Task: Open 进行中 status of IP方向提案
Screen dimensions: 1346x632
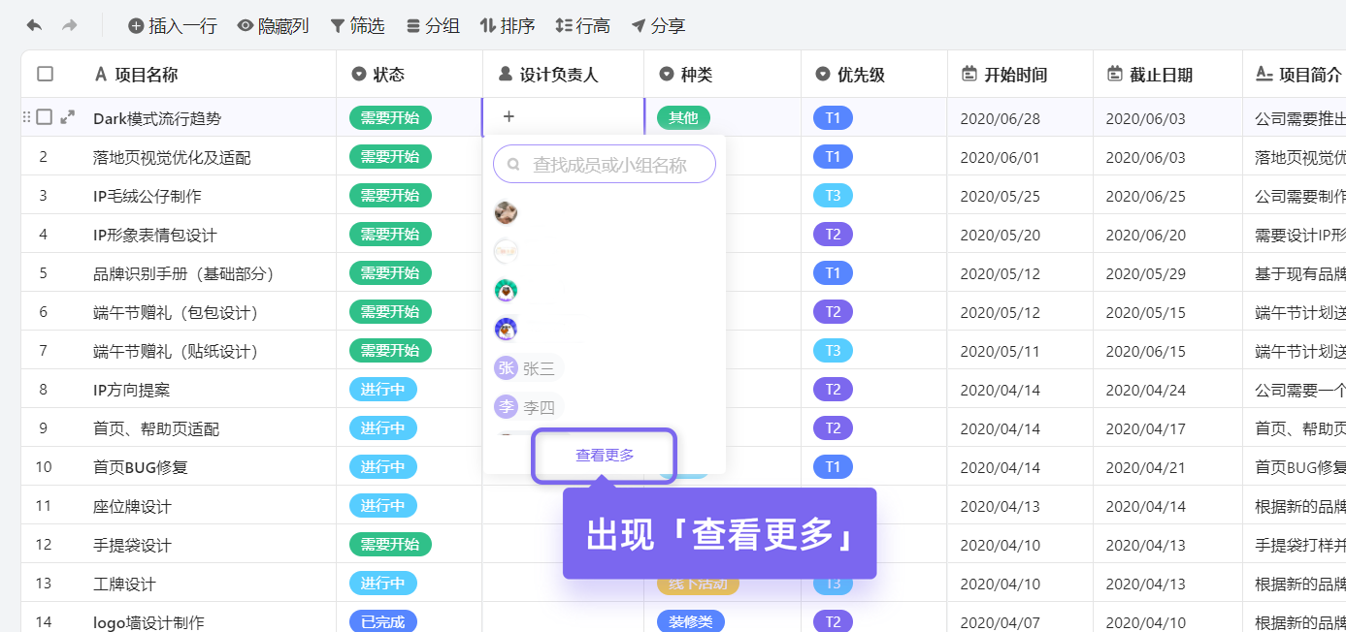Action: pyautogui.click(x=382, y=389)
